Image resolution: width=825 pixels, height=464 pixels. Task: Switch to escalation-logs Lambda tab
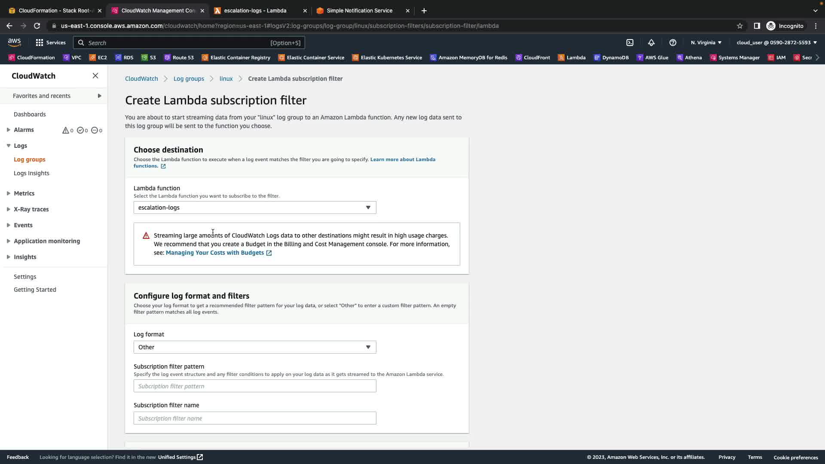click(255, 10)
